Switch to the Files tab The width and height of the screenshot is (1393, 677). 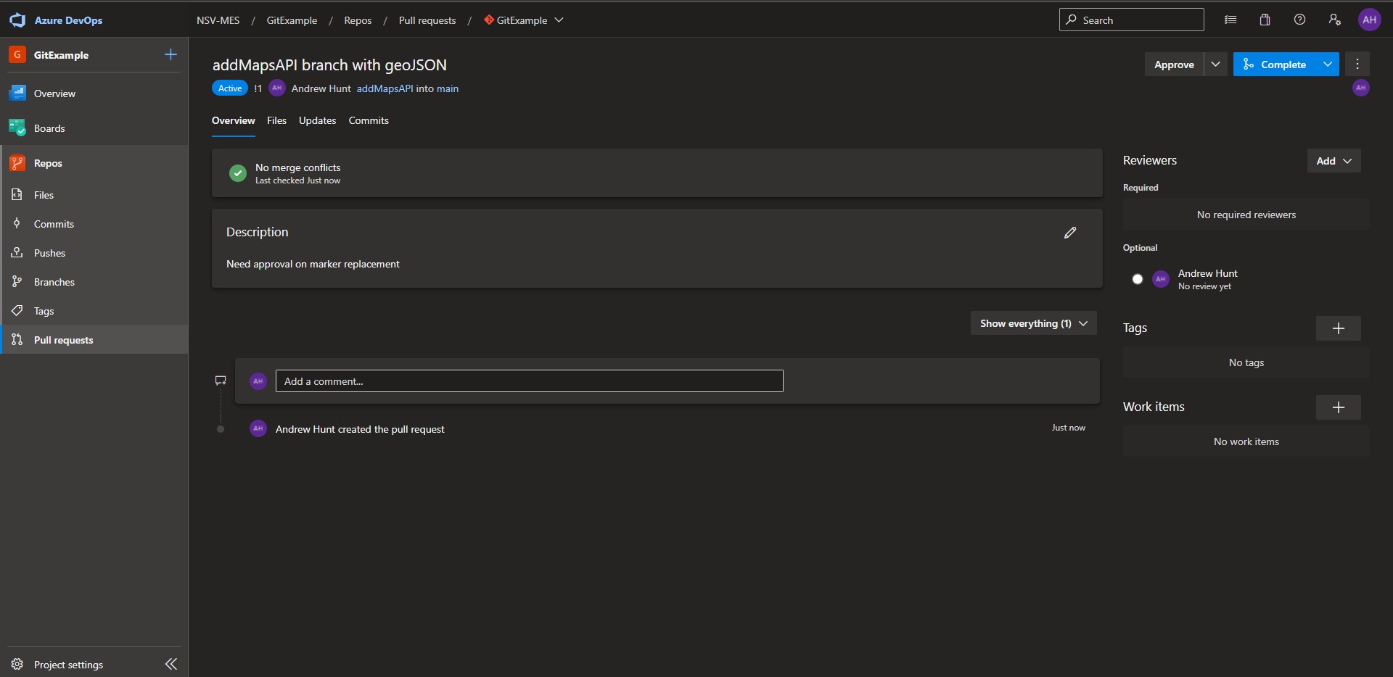pos(276,120)
